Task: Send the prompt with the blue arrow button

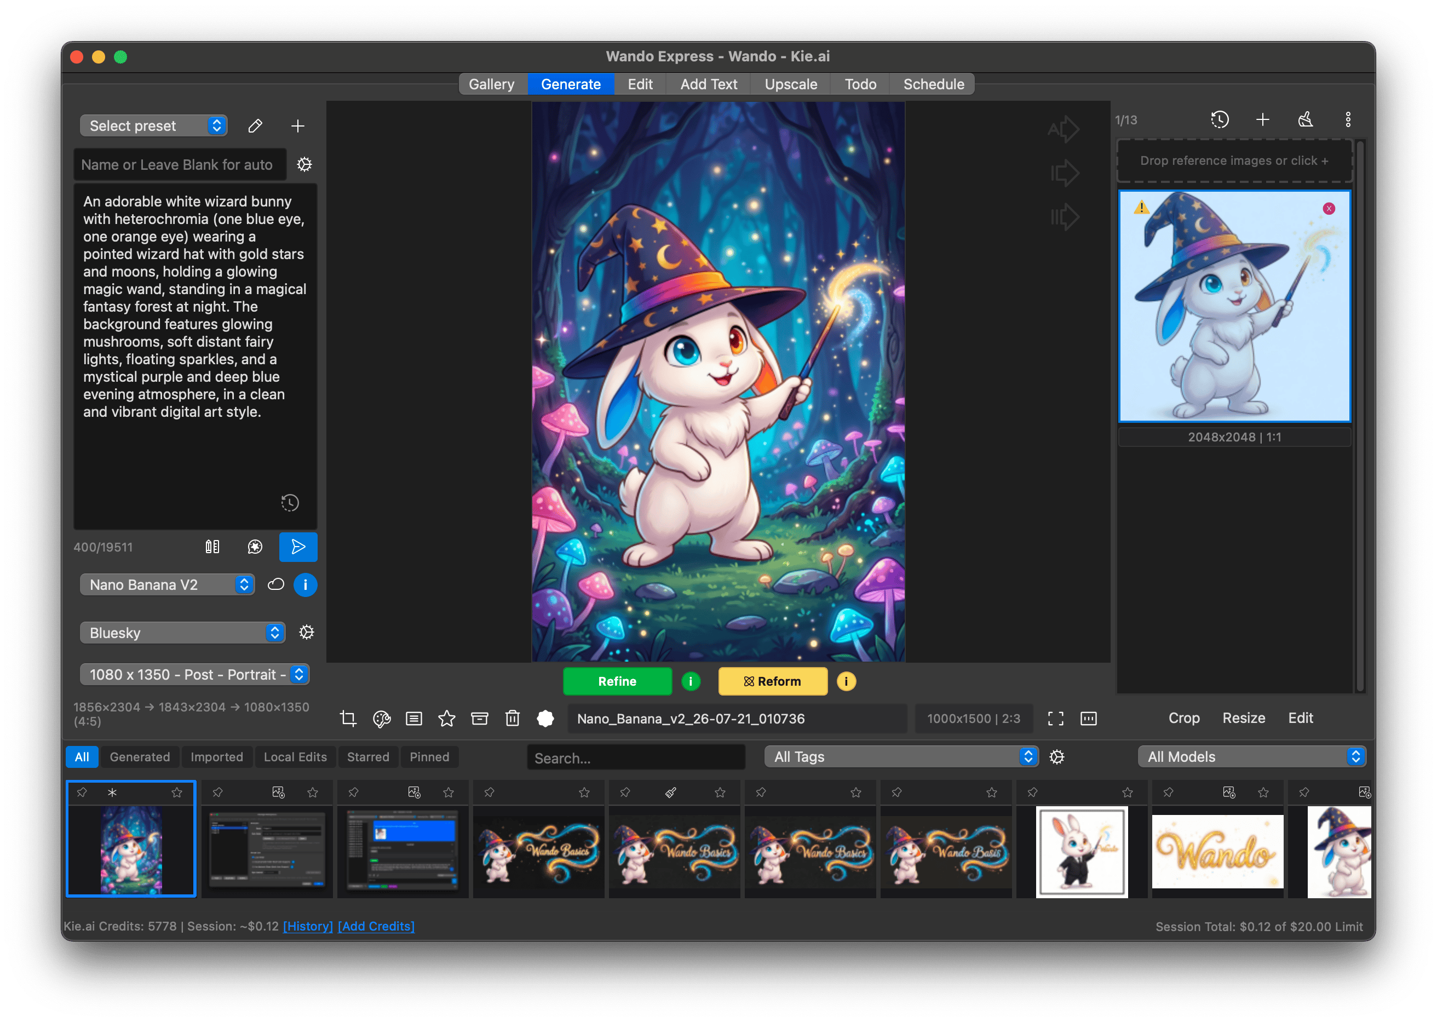Action: (x=298, y=546)
